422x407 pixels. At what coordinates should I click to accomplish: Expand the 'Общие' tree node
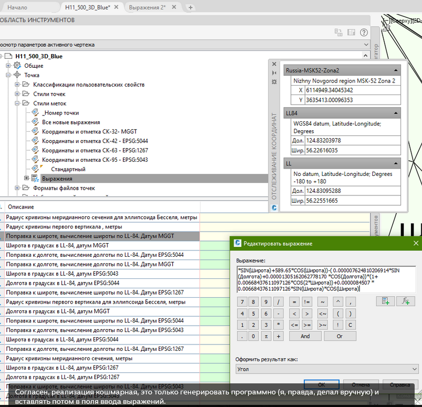click(9, 66)
